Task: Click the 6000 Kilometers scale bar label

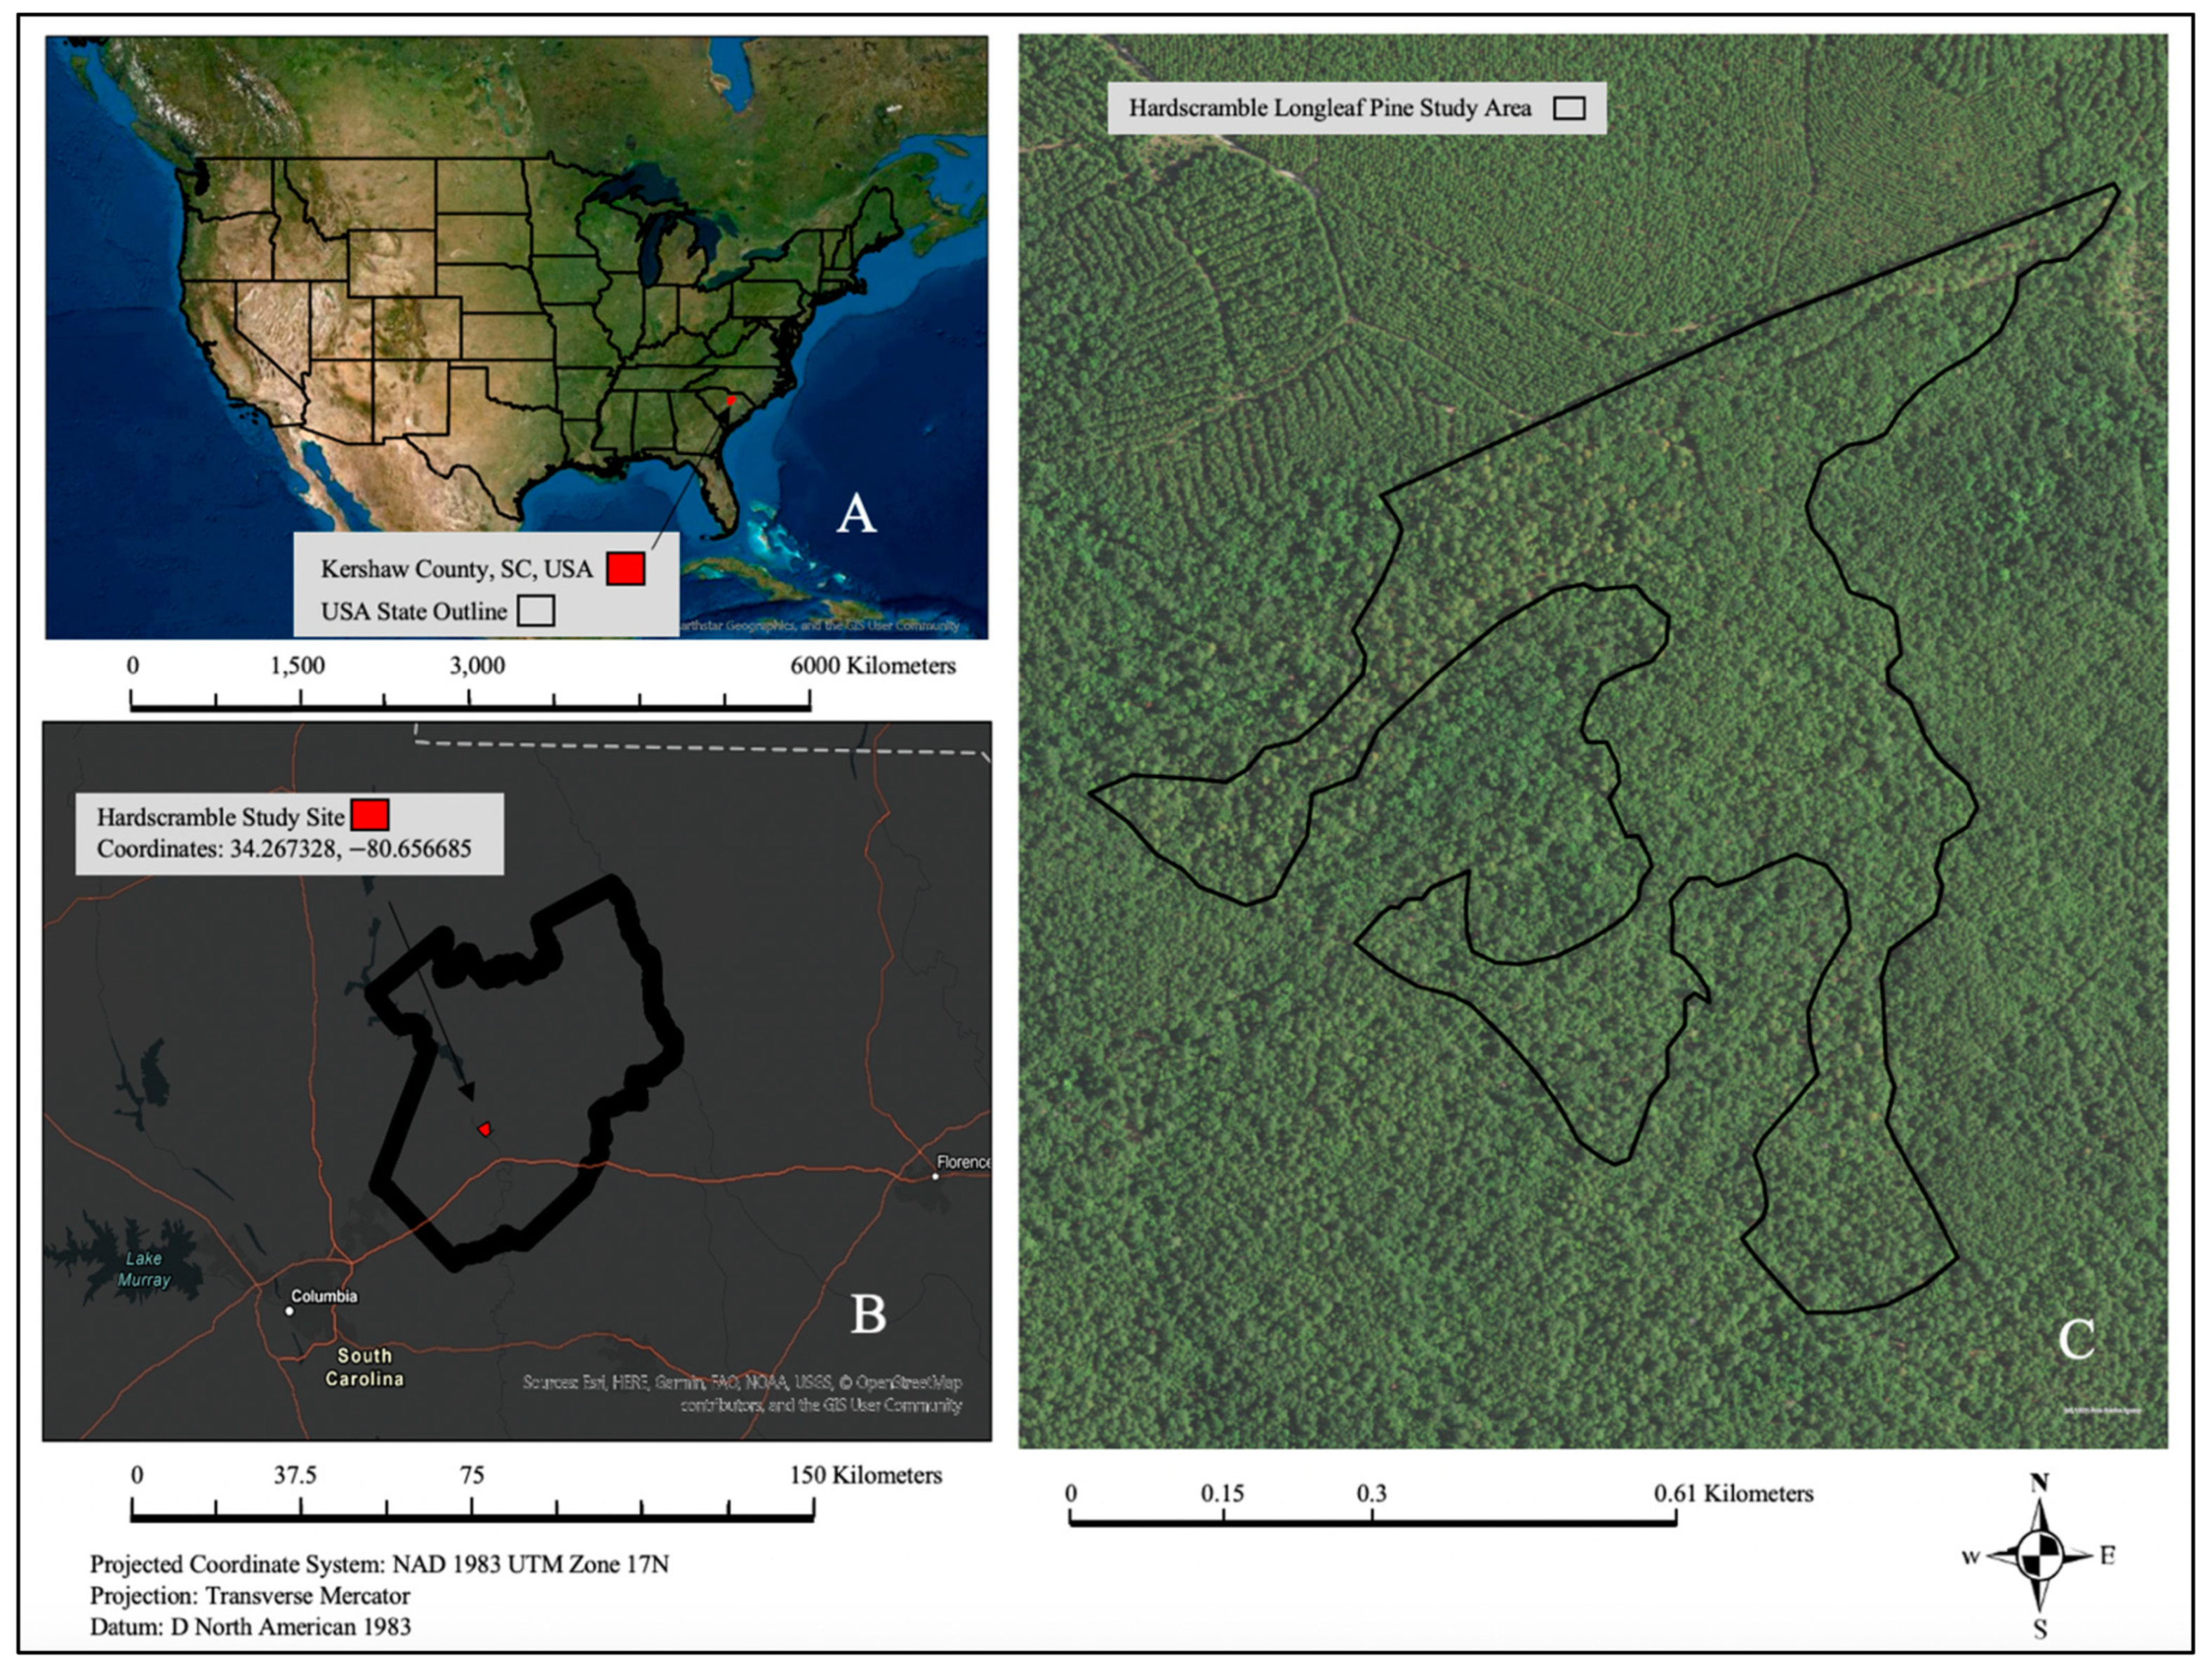Action: point(872,666)
